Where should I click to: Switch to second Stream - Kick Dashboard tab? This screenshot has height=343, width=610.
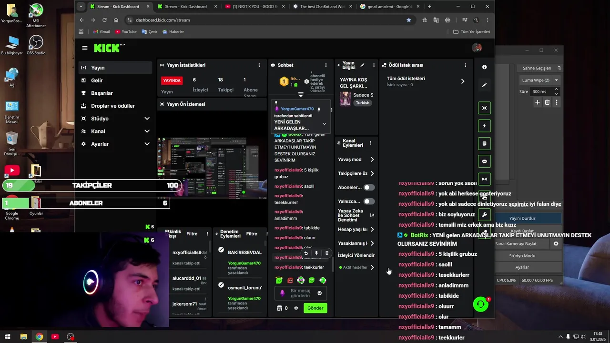(x=186, y=7)
